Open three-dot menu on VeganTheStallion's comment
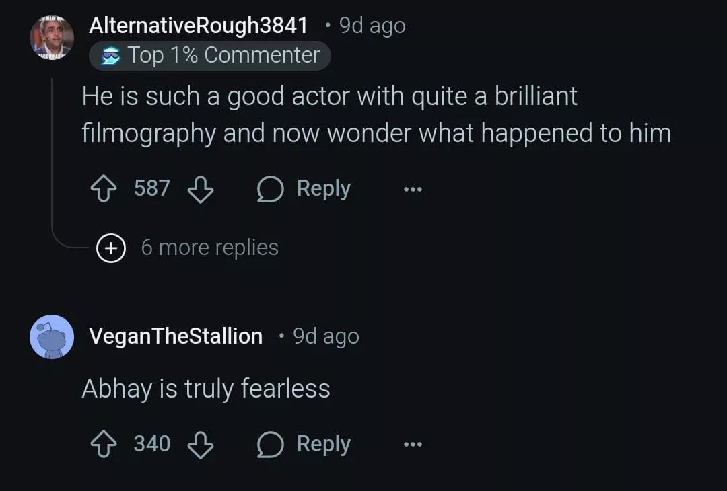The image size is (727, 491). 413,445
